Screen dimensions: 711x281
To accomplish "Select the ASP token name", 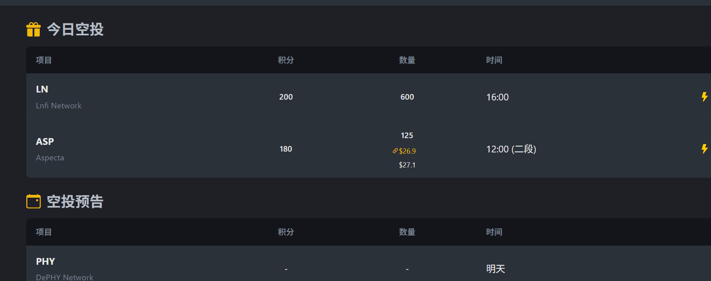I will 45,142.
